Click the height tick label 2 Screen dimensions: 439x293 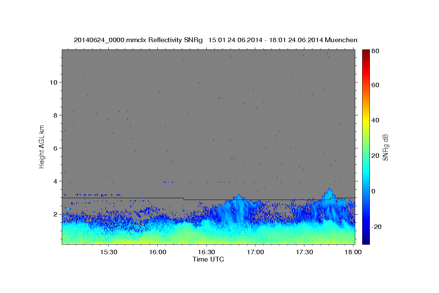click(x=56, y=214)
